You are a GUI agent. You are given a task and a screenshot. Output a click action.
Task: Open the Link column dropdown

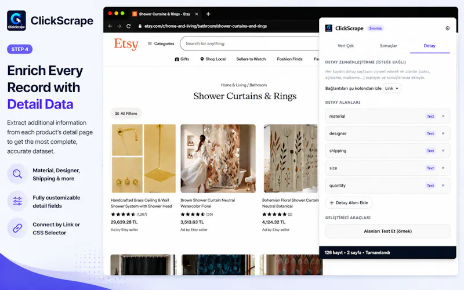point(392,88)
